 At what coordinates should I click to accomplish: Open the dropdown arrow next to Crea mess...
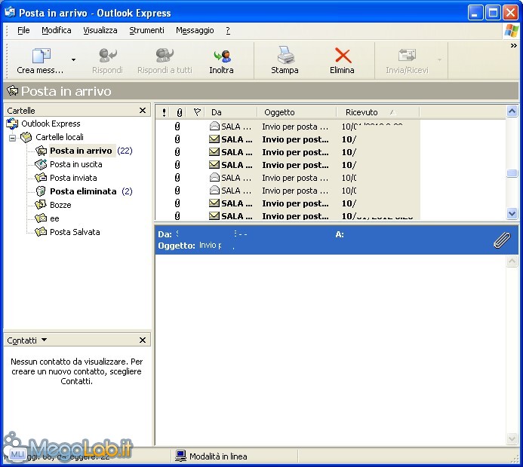[73, 60]
